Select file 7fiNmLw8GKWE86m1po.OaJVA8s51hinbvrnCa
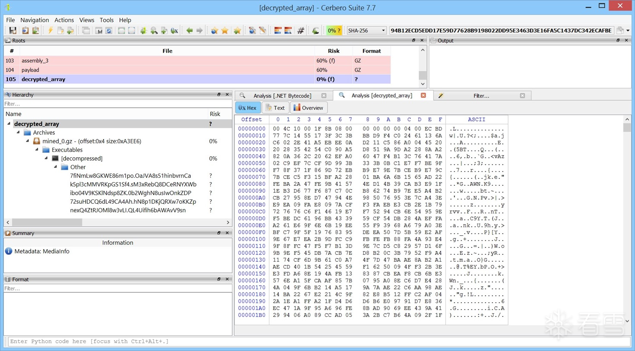Image resolution: width=635 pixels, height=351 pixels. (x=130, y=176)
